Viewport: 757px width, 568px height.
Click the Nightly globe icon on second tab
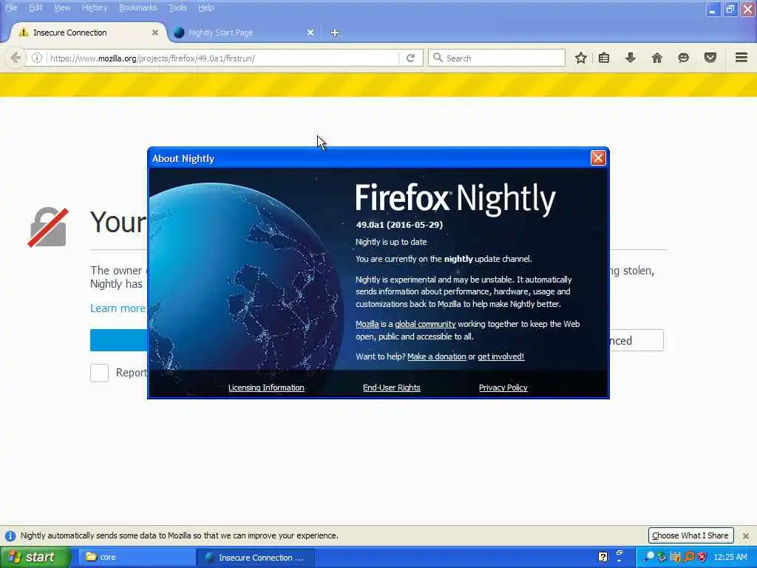pyautogui.click(x=179, y=33)
